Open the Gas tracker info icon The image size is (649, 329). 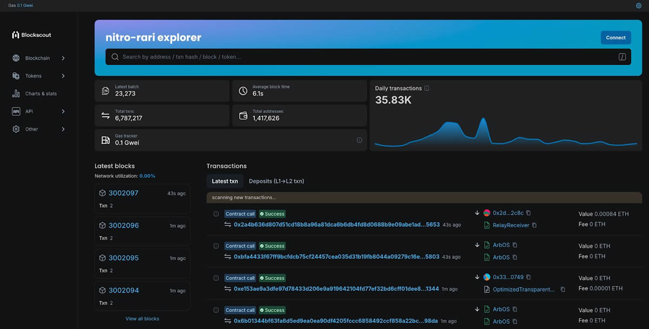click(x=359, y=140)
